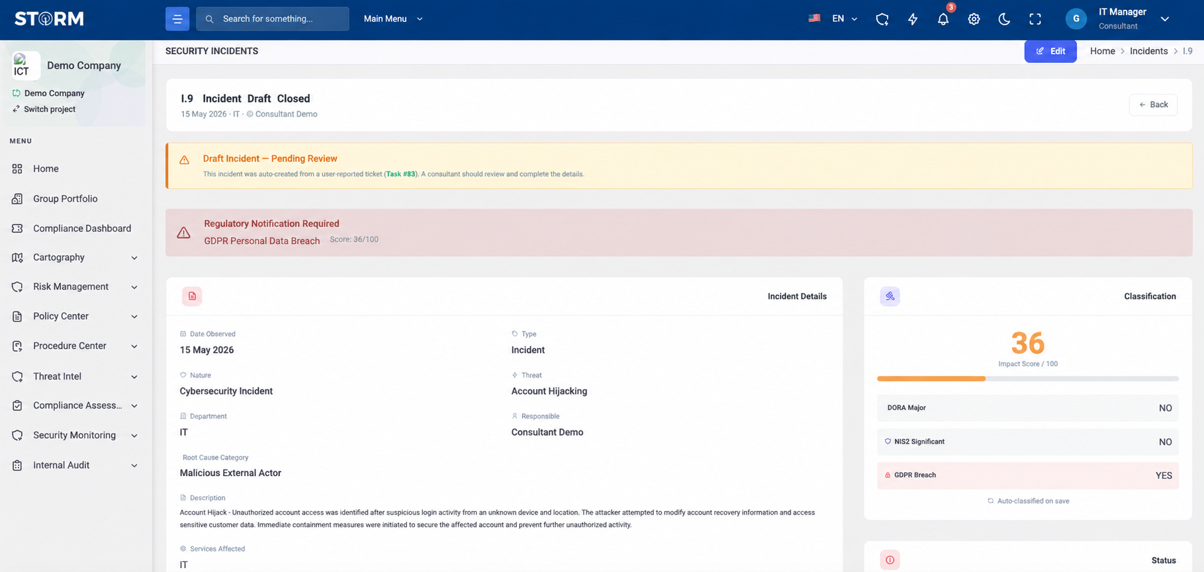Click the search magnifier icon
The image size is (1204, 572).
209,19
